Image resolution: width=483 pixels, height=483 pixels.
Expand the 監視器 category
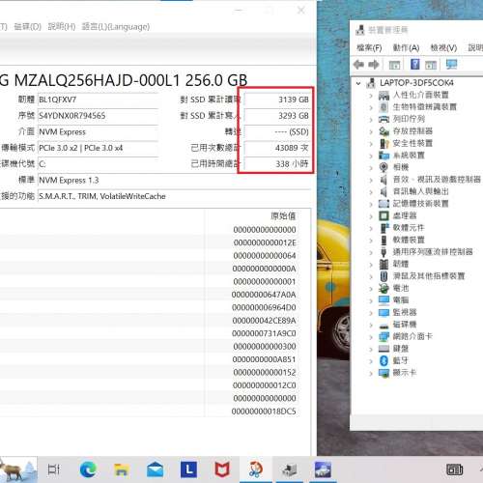pos(371,313)
